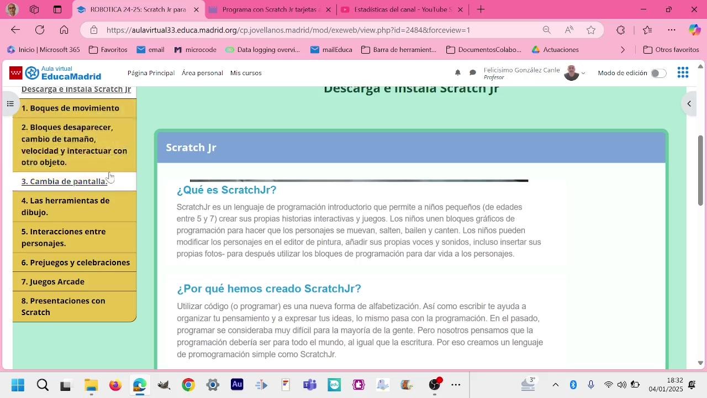
Task: Open the EducaMadrid blue apps grid
Action: click(x=683, y=73)
